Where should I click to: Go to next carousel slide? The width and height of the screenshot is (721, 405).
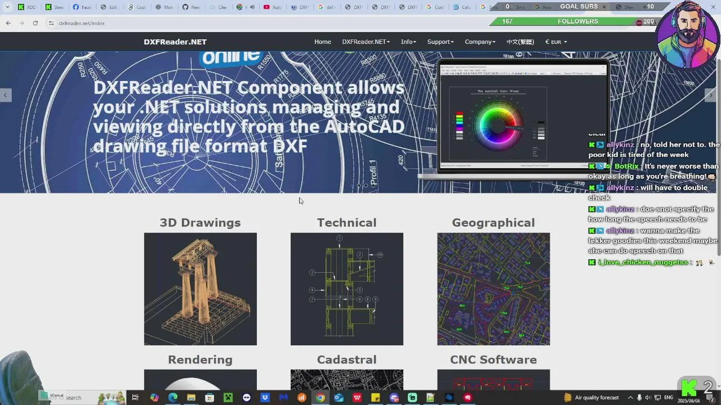coord(710,95)
